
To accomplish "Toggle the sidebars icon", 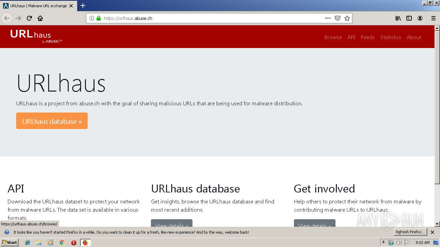I will tap(409, 18).
